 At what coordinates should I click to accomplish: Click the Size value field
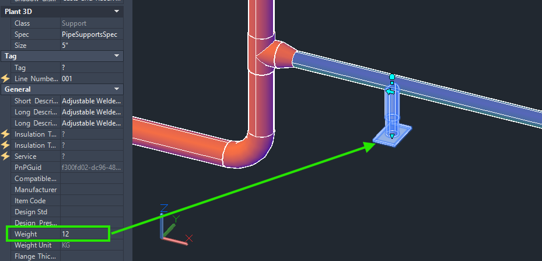92,46
